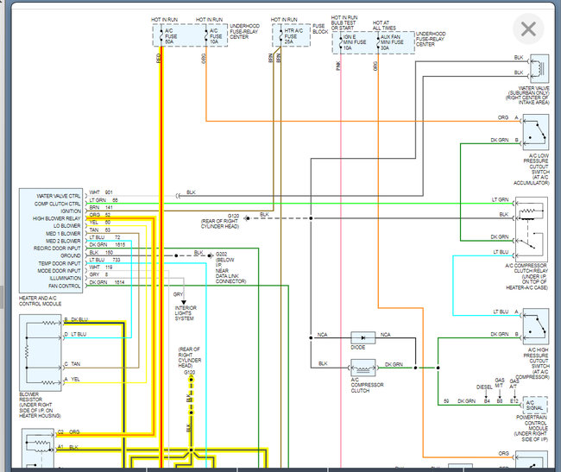Viewport: 561px width, 472px height.
Task: Click the 'GROUND' pin label
Action: coord(71,255)
